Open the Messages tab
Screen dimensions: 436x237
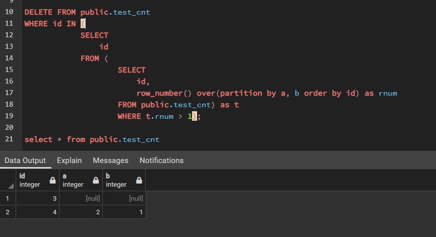[110, 161]
